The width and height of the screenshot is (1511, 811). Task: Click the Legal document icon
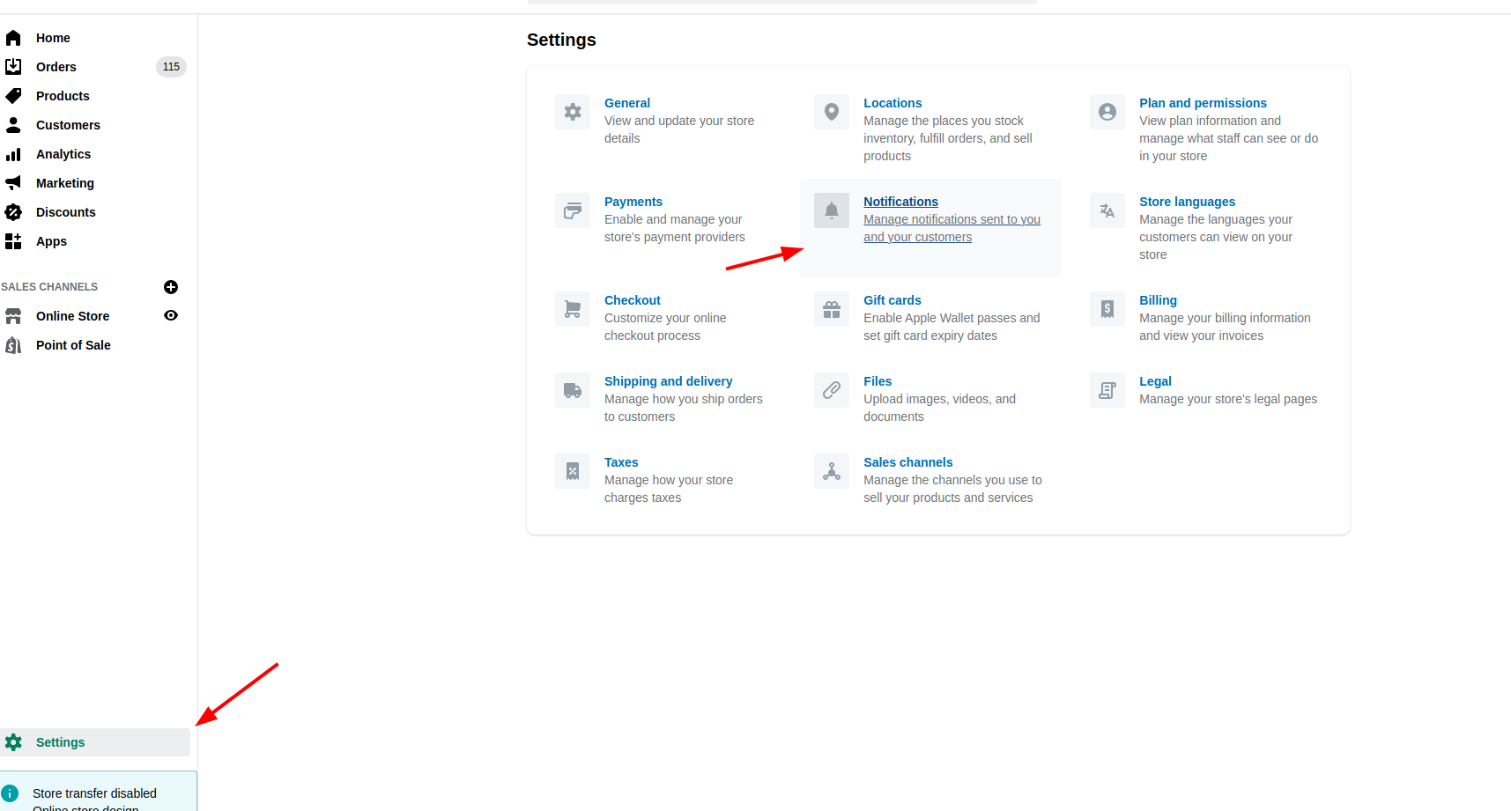tap(1107, 390)
